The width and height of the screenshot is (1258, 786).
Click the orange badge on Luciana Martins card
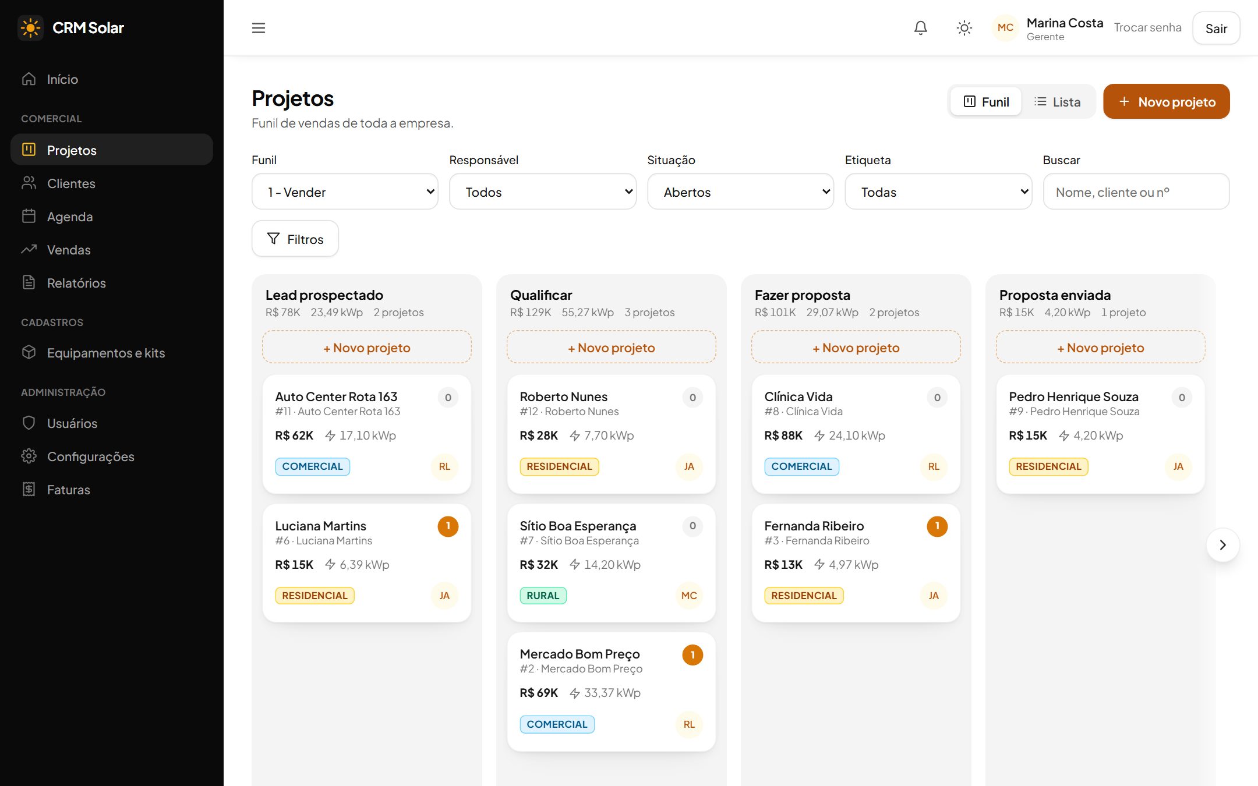[x=448, y=526]
